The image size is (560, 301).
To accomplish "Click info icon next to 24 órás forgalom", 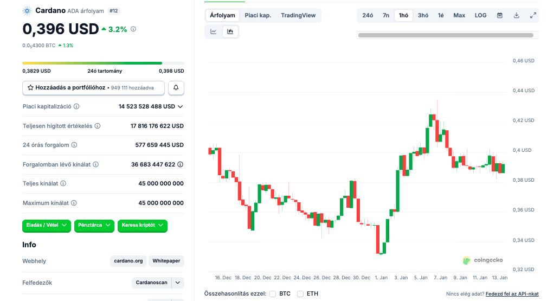I will pyautogui.click(x=74, y=145).
